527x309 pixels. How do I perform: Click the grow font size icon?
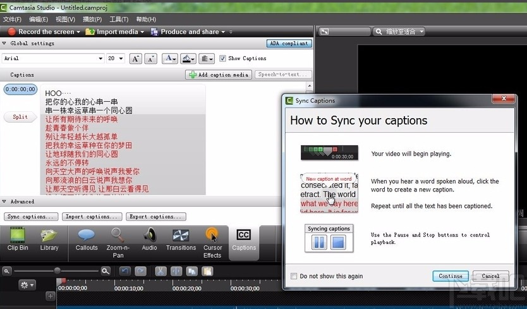(x=135, y=59)
